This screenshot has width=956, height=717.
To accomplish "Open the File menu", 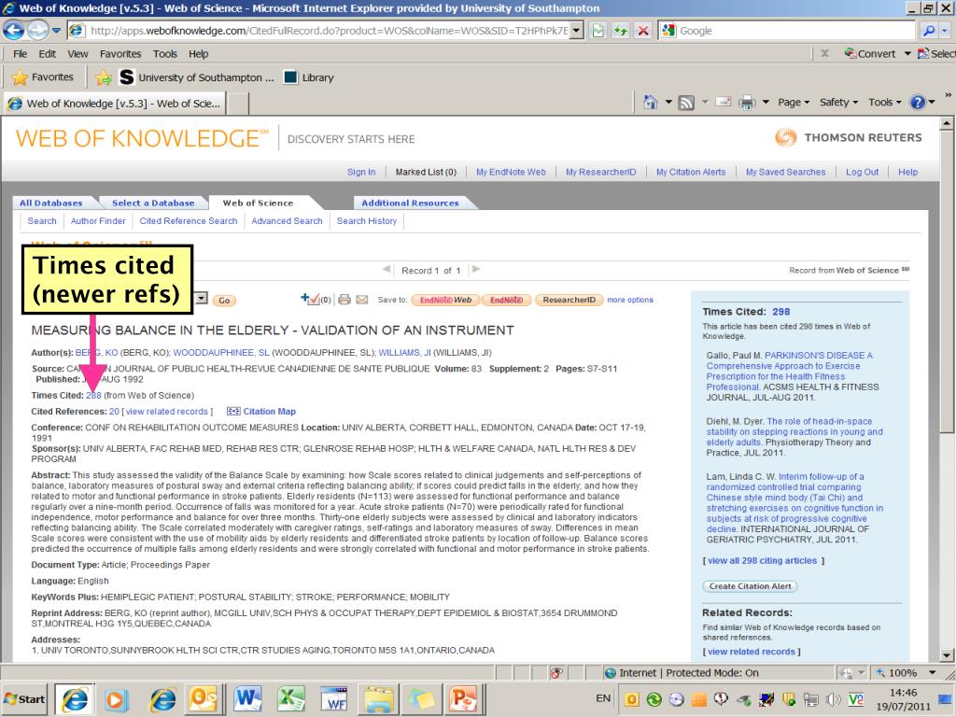I will click(x=21, y=53).
